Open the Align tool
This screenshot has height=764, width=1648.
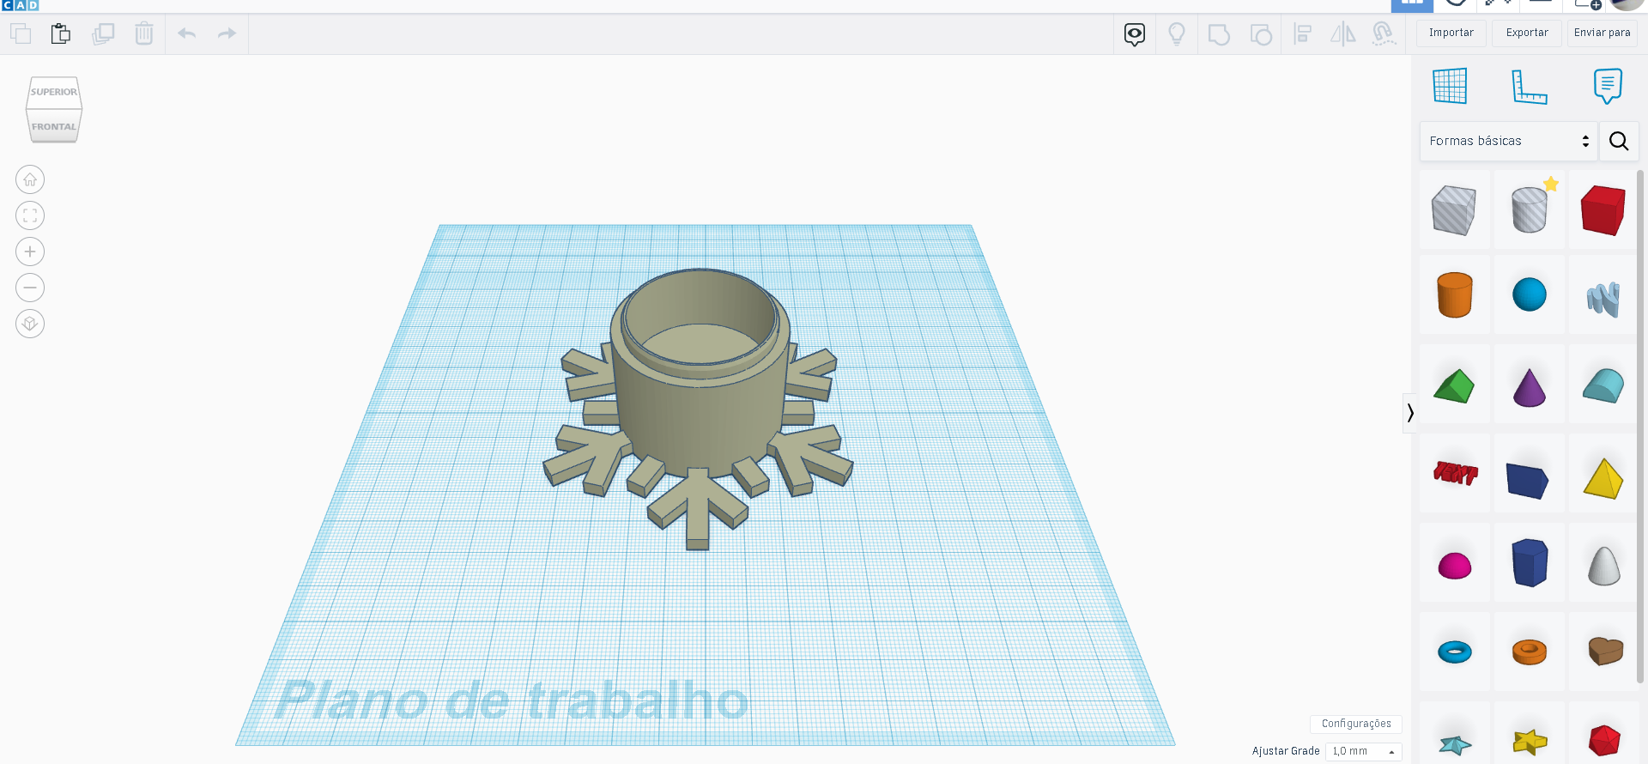tap(1303, 34)
